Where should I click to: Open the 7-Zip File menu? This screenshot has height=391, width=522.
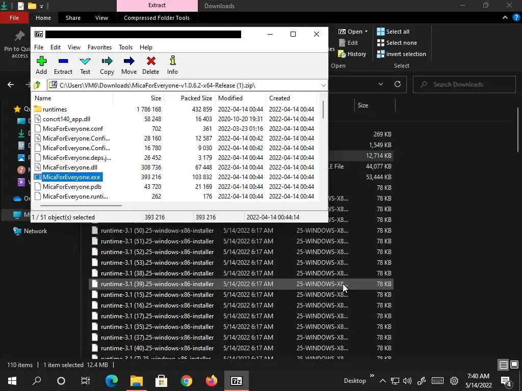39,47
